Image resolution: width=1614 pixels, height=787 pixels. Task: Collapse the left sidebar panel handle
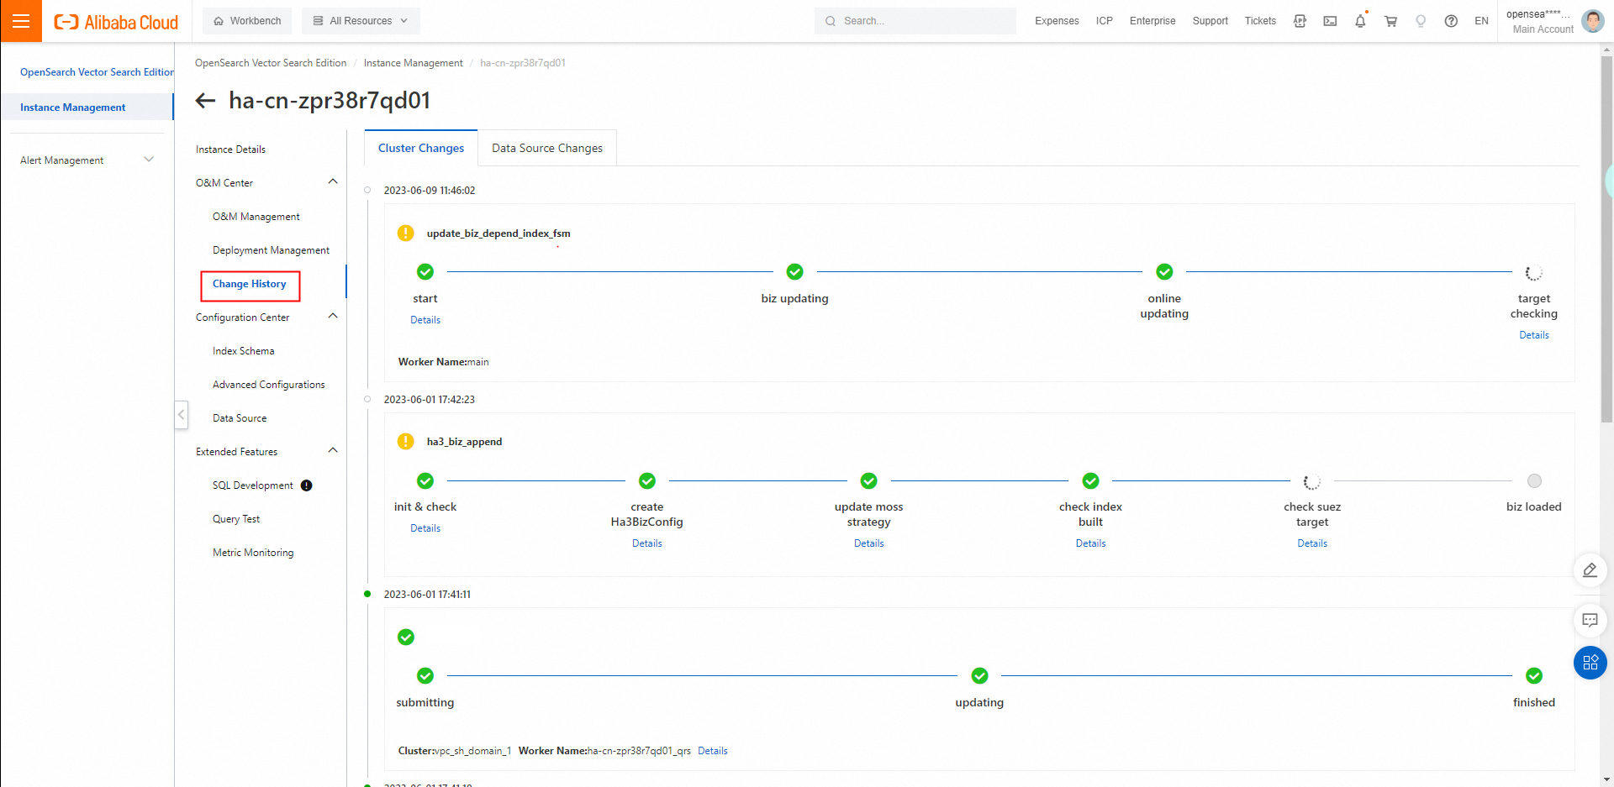pos(181,415)
